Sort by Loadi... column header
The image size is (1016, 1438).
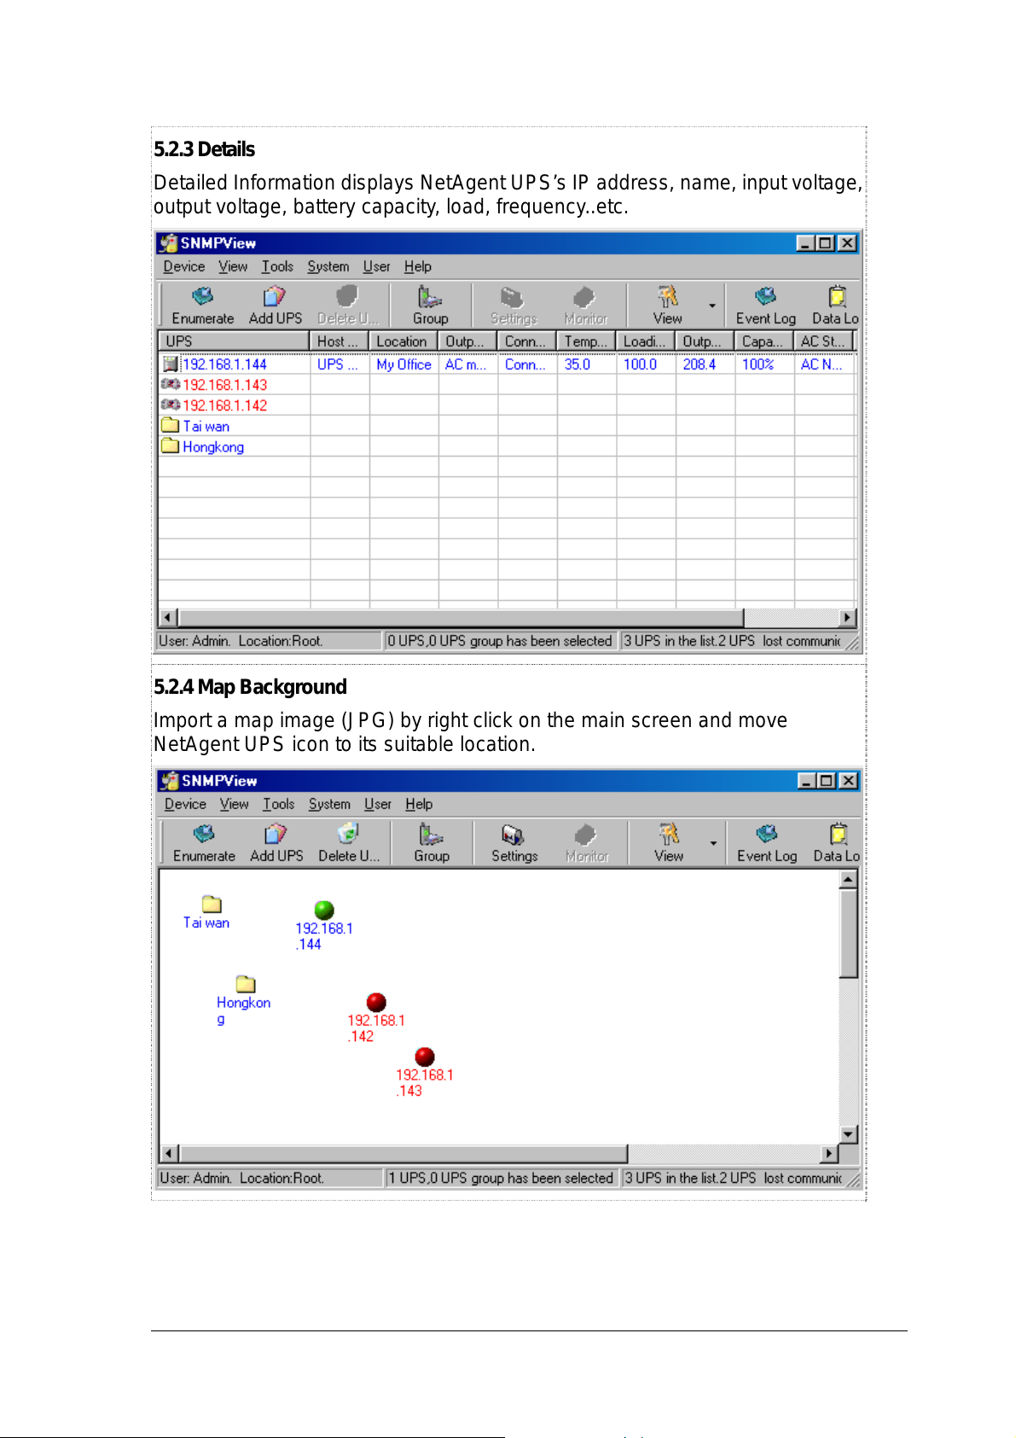click(x=646, y=341)
